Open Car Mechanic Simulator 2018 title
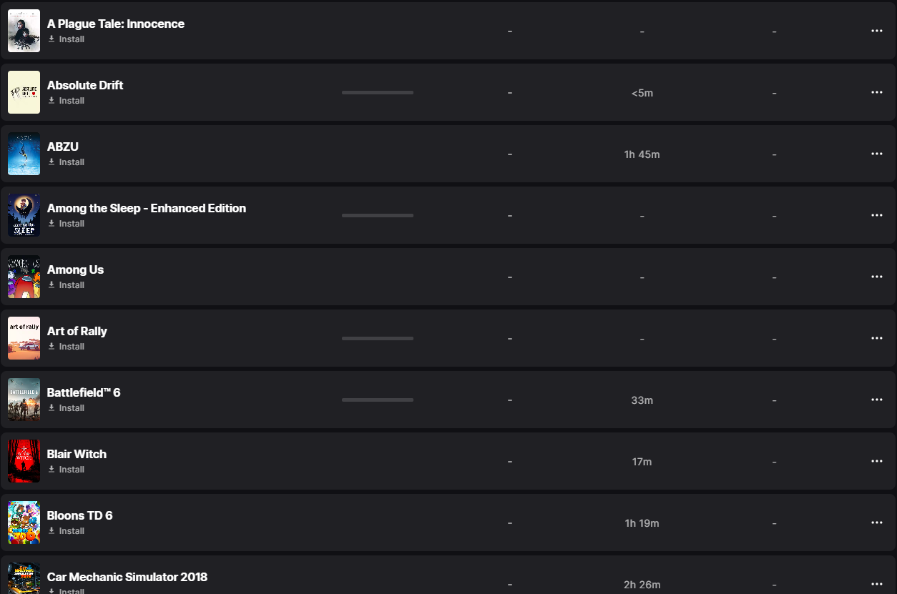The width and height of the screenshot is (897, 594). (127, 577)
